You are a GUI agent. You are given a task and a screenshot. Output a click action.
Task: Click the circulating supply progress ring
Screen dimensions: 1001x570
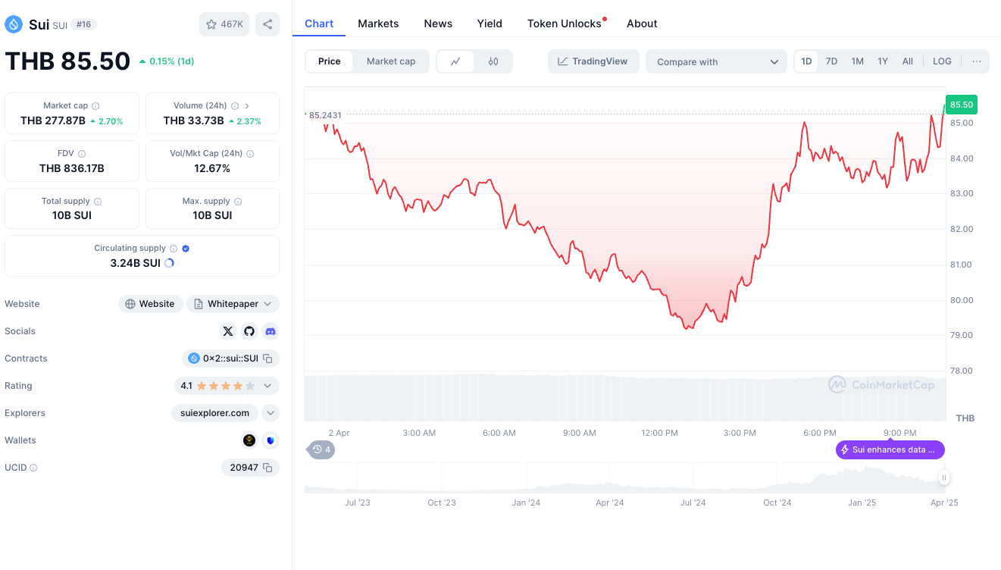point(169,263)
